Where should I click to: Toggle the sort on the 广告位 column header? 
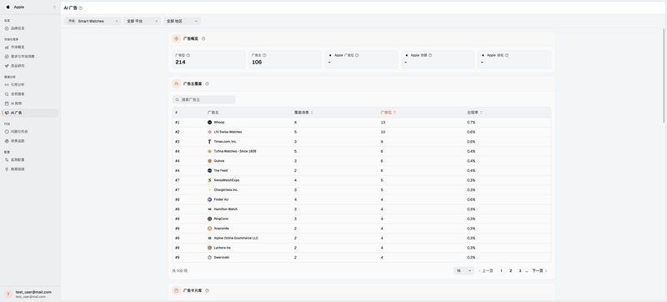388,113
